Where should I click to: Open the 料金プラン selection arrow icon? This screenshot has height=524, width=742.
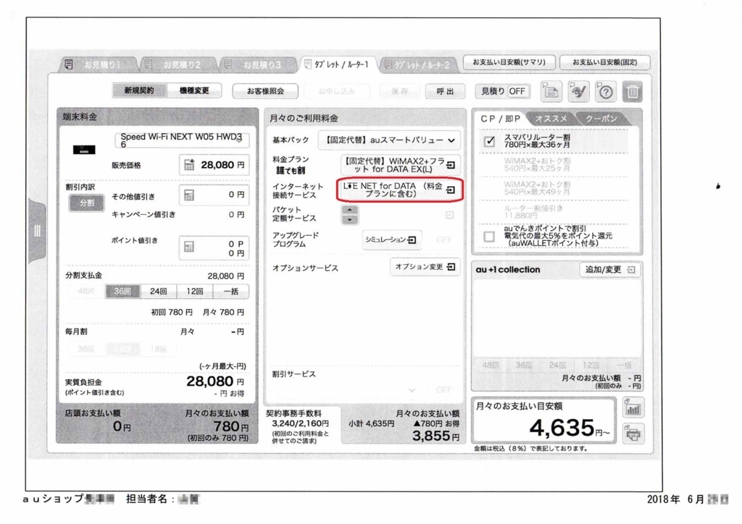coord(451,165)
